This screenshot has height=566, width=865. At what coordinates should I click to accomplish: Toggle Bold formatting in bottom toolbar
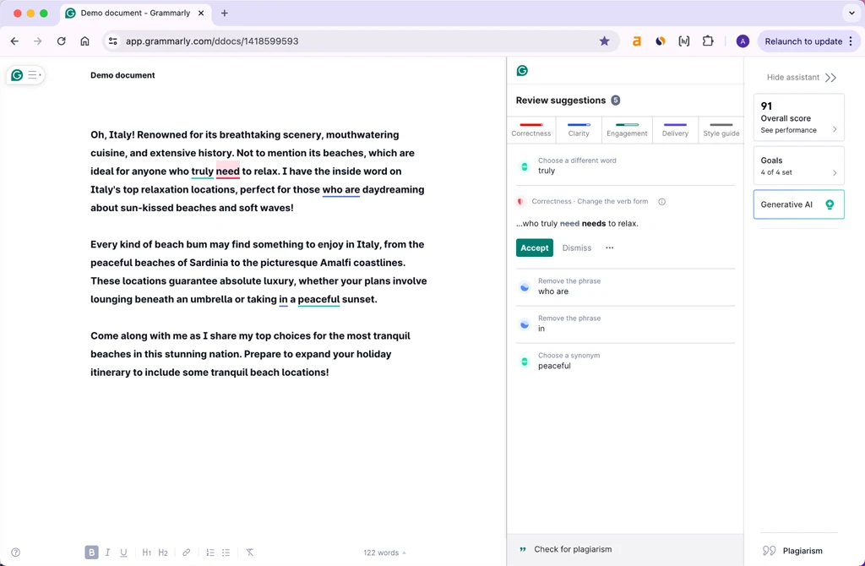(x=91, y=552)
